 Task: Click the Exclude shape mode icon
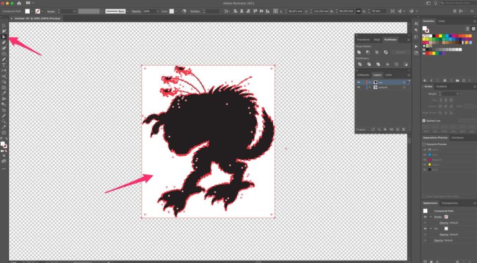[x=386, y=52]
